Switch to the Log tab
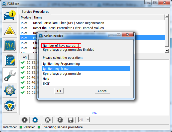Viewport: 172px width, 132px height. (24, 57)
